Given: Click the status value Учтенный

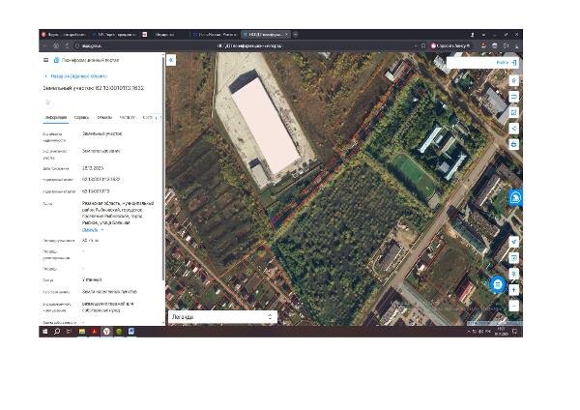Looking at the screenshot, I should 92,279.
